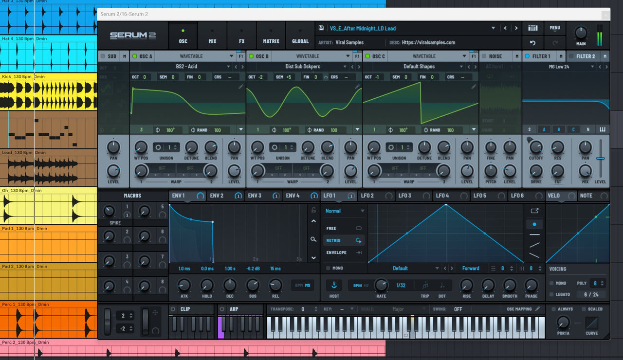
Task: Click the up chevron beside the envelope graph
Action: click(314, 221)
